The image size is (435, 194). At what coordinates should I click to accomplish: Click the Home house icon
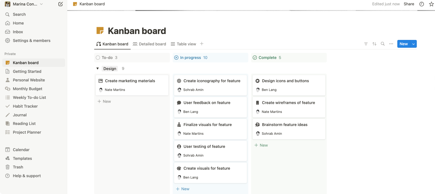point(7,23)
